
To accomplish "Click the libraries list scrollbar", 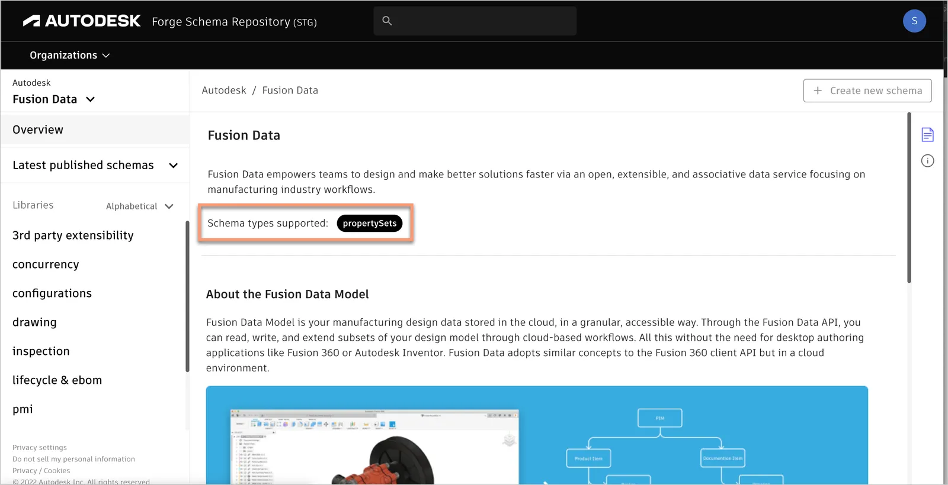I will point(187,296).
